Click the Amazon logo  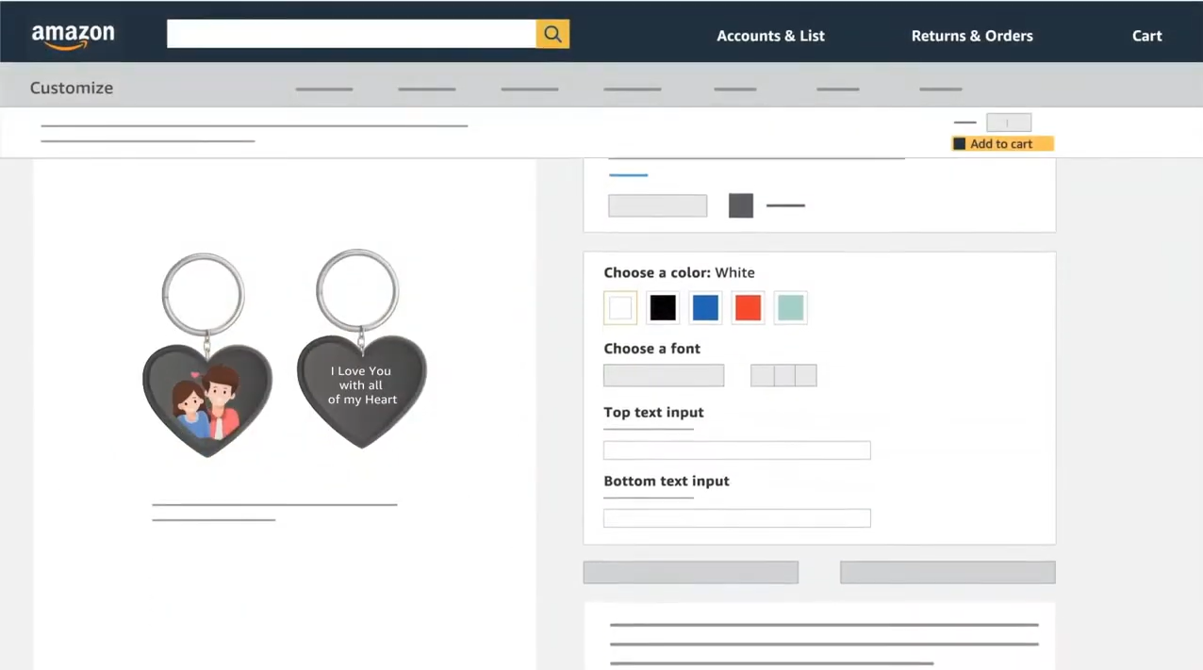tap(73, 36)
